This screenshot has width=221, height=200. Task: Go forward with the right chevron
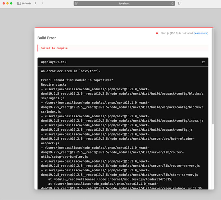[42, 3]
